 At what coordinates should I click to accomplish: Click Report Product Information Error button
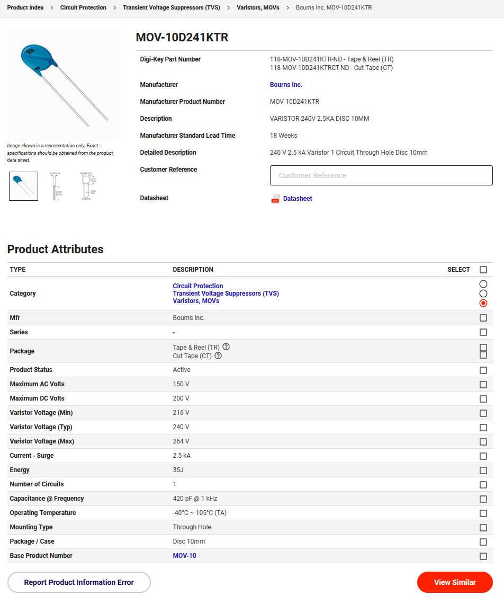[x=79, y=582]
